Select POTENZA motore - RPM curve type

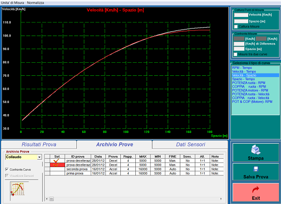click(250, 90)
